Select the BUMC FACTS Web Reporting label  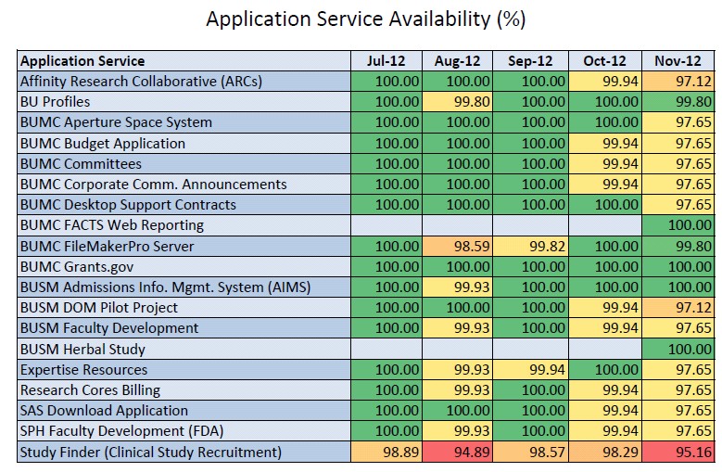point(184,225)
